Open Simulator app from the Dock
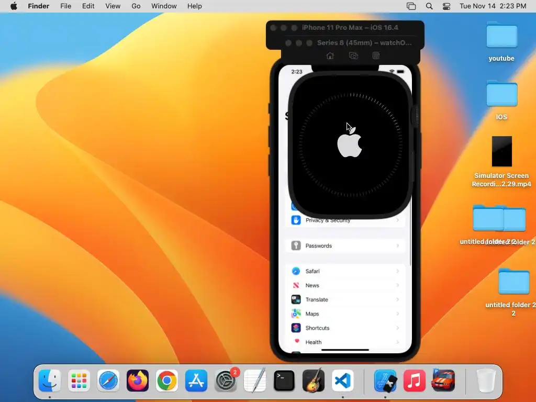This screenshot has height=402, width=536. point(385,381)
